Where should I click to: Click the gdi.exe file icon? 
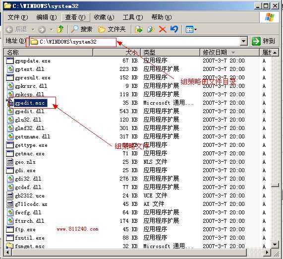[10, 170]
